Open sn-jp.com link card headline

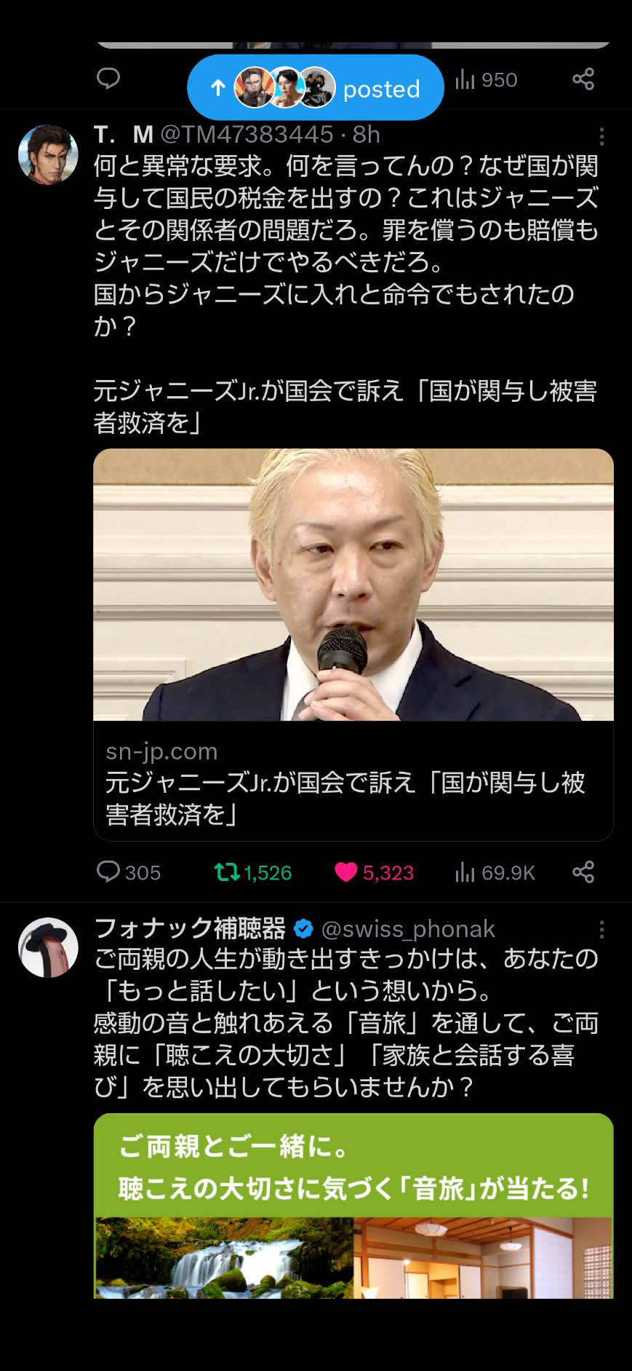345,798
